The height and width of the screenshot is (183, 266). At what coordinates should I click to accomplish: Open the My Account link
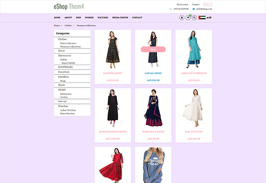click(x=182, y=4)
